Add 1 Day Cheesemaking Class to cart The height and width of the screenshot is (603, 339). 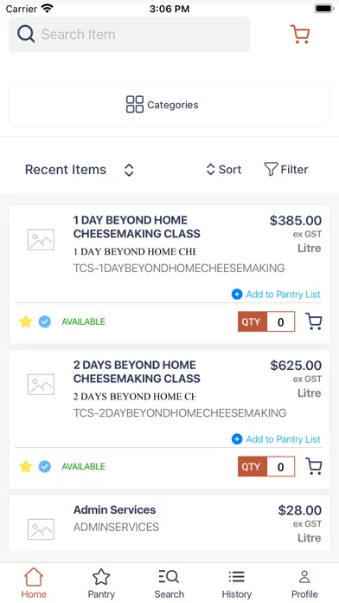(314, 321)
